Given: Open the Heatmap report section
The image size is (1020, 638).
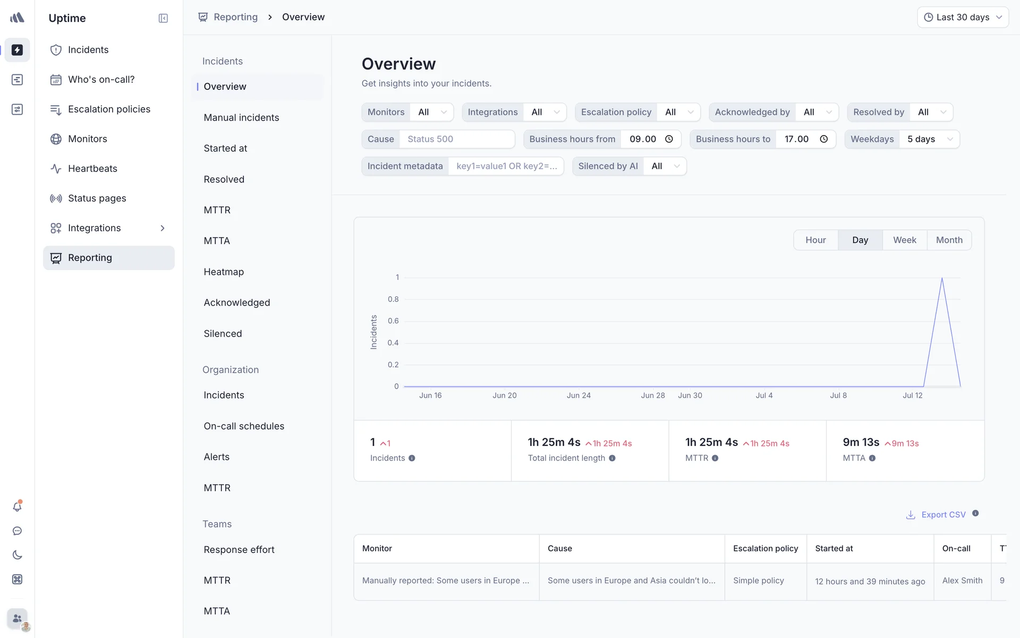Looking at the screenshot, I should pos(224,272).
